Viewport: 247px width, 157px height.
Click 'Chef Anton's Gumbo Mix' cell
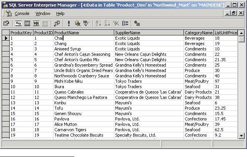83,60
